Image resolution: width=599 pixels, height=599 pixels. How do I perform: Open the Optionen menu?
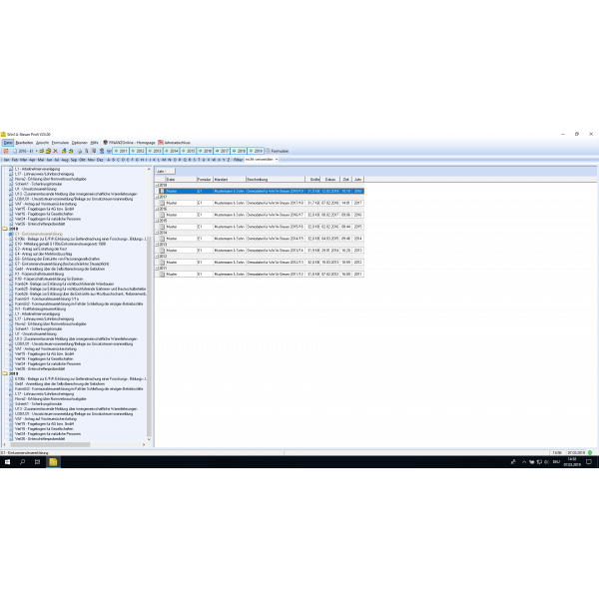(x=80, y=143)
